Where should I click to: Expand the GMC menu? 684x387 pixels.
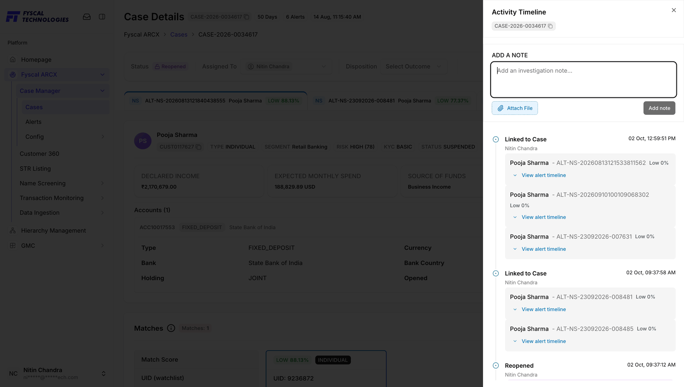point(57,246)
